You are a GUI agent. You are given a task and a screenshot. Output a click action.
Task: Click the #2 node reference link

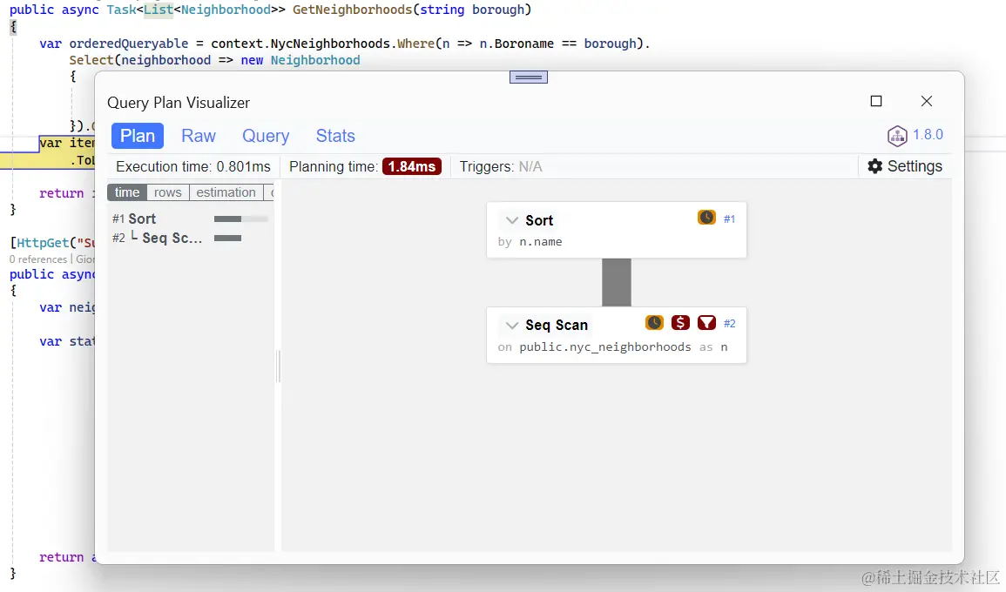point(732,323)
